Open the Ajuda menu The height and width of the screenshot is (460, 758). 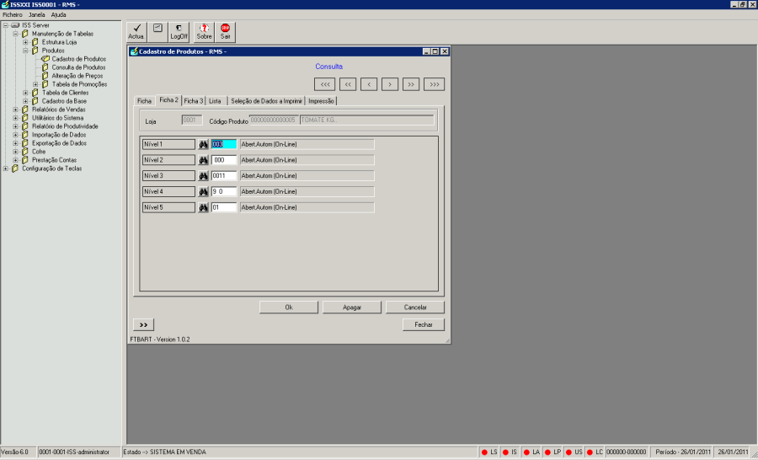coord(58,14)
